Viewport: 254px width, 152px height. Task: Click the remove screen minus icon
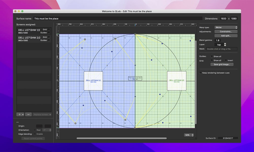pos(28,115)
